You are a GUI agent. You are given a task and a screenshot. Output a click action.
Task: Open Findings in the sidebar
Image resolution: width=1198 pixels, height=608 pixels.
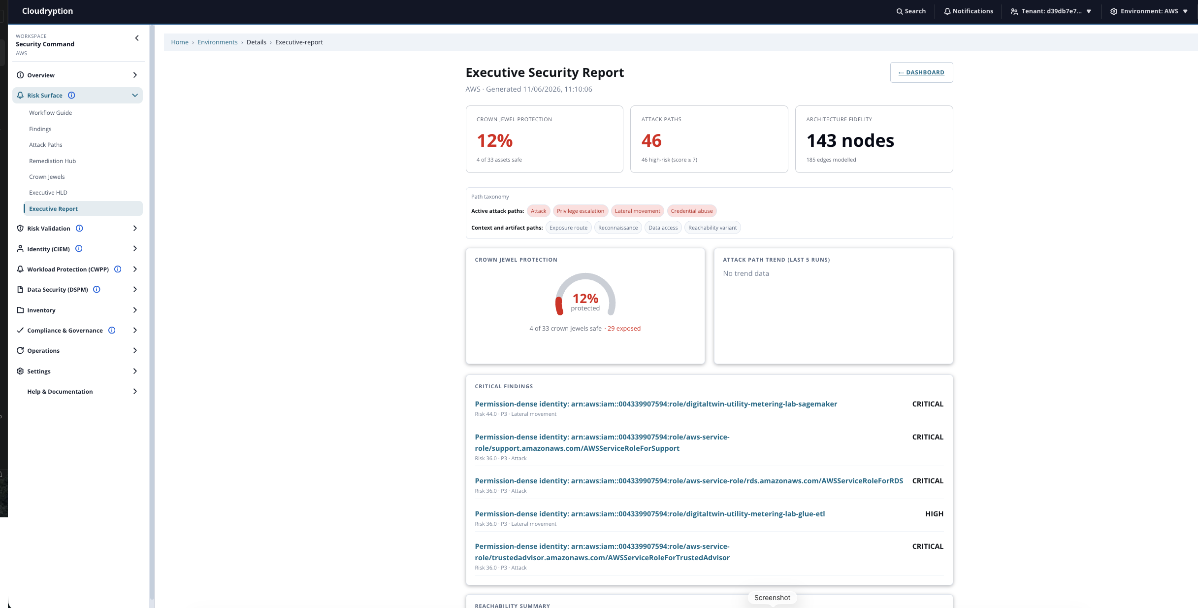point(40,129)
